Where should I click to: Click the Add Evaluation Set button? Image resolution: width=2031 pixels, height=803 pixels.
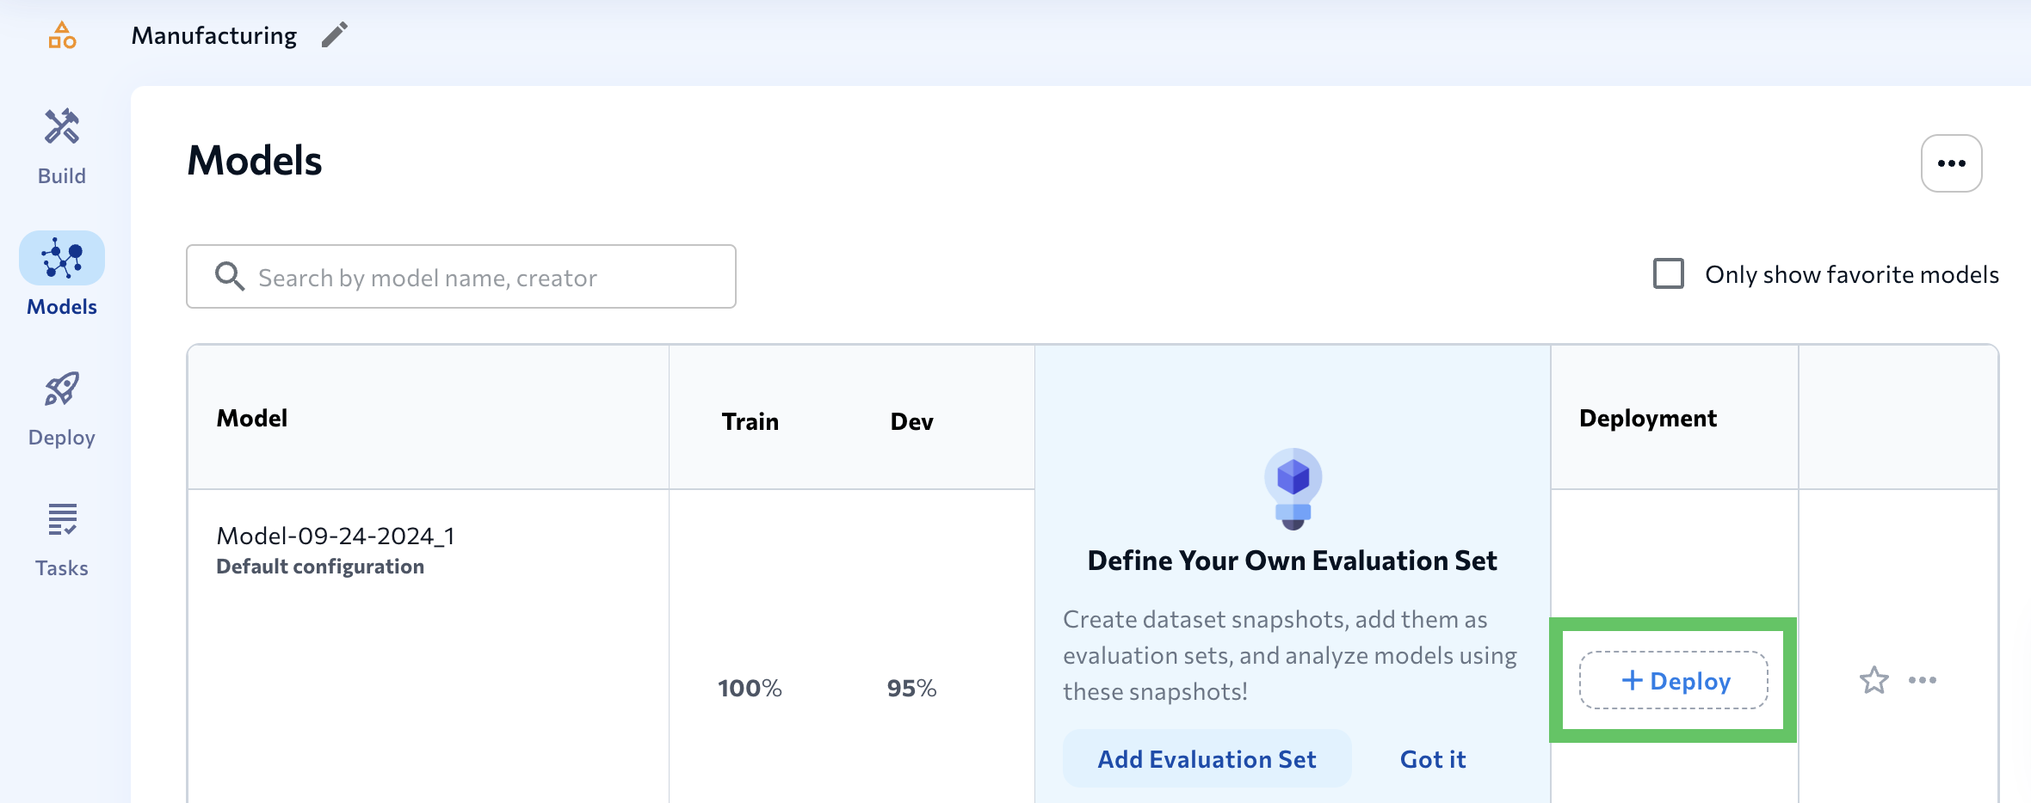point(1207,759)
